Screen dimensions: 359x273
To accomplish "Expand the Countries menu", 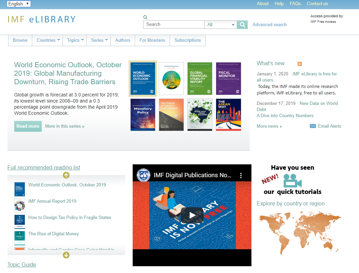I will pyautogui.click(x=48, y=40).
